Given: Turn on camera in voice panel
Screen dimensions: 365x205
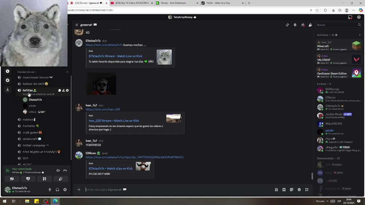Looking at the screenshot, I should click(x=12, y=179).
